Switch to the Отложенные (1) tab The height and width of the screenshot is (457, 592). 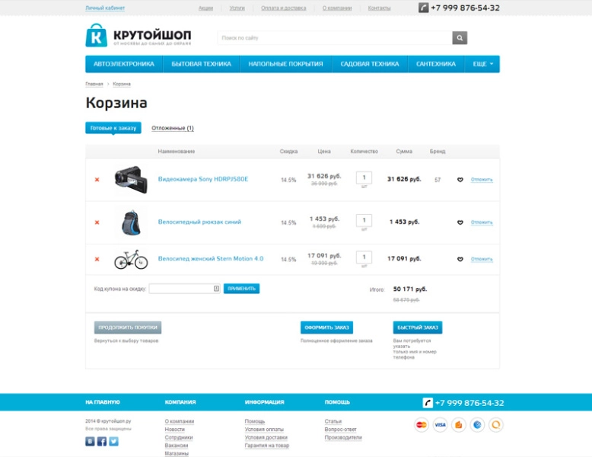point(173,128)
